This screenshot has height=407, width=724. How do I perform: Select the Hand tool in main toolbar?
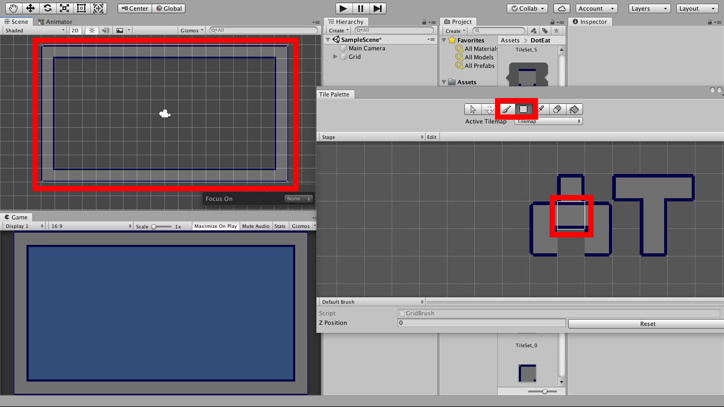[x=14, y=8]
